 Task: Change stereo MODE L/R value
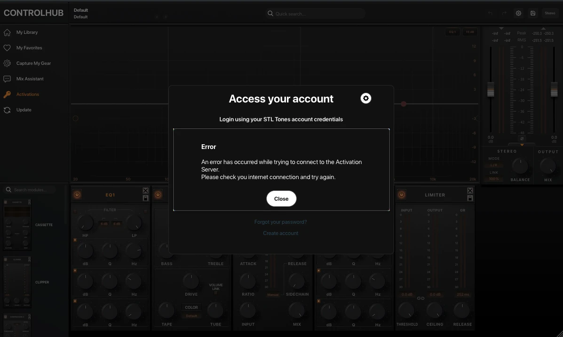pos(494,165)
